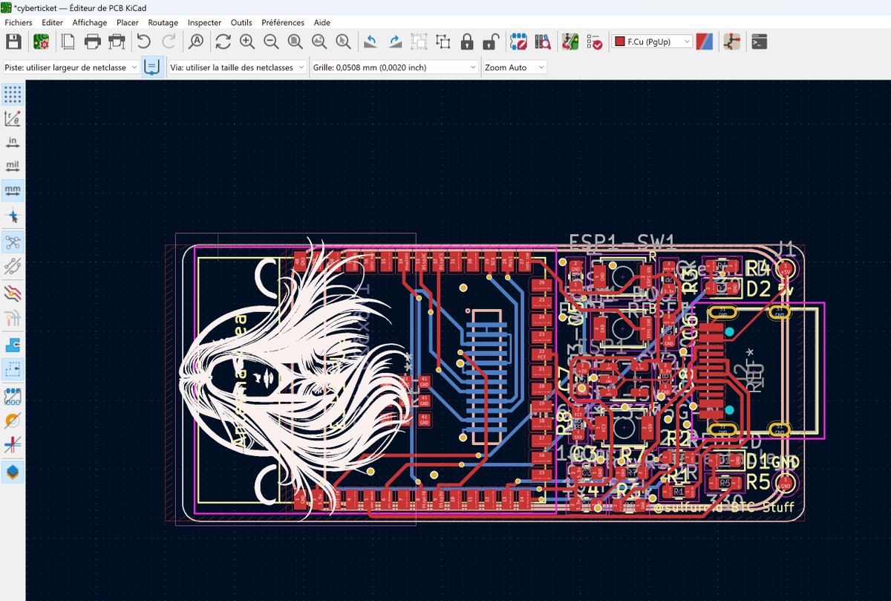
Task: Open the F.Cu active layer selector
Action: pos(651,42)
